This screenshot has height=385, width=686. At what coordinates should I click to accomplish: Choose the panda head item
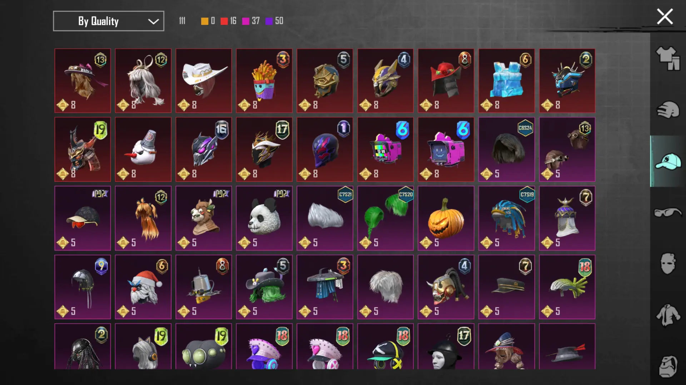[264, 218]
